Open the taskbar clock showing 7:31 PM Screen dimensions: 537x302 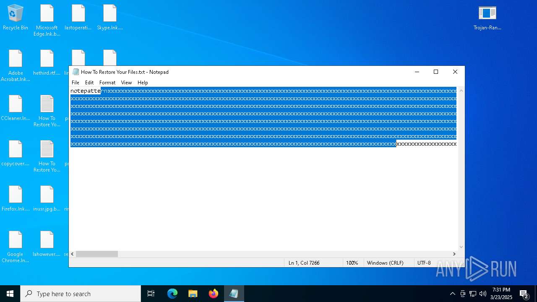[501, 294]
